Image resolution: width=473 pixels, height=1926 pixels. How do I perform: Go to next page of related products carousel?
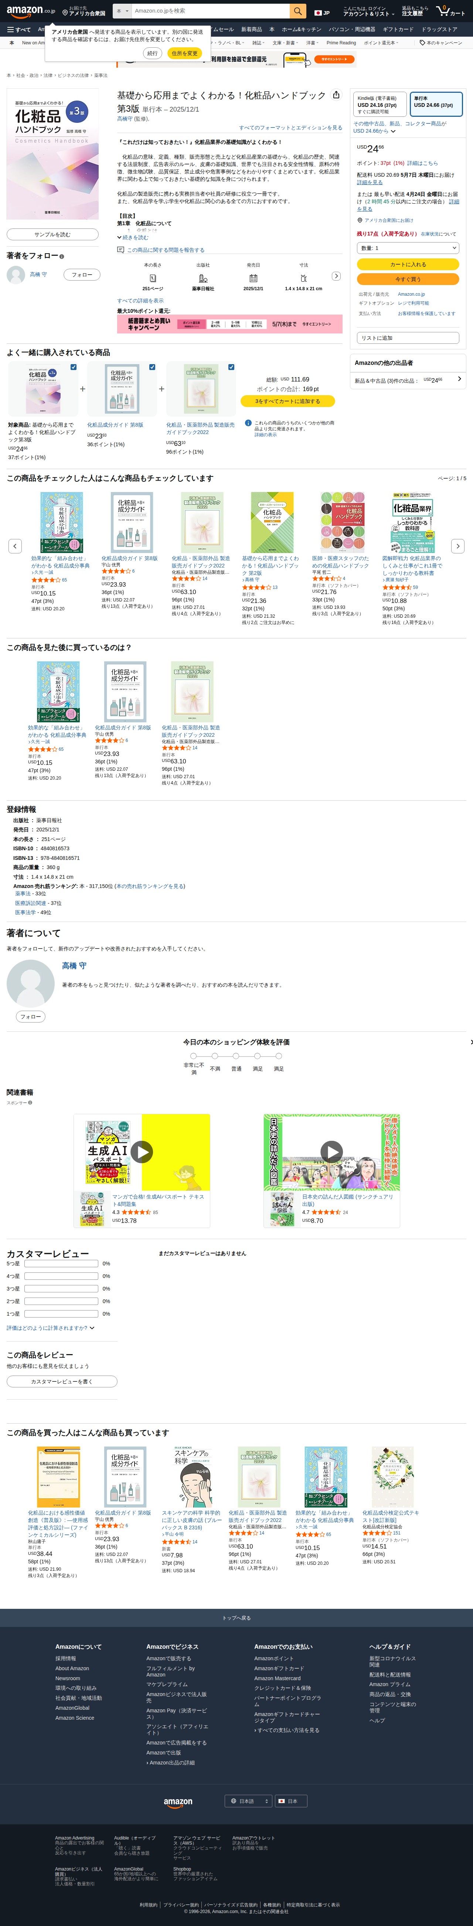pyautogui.click(x=458, y=546)
